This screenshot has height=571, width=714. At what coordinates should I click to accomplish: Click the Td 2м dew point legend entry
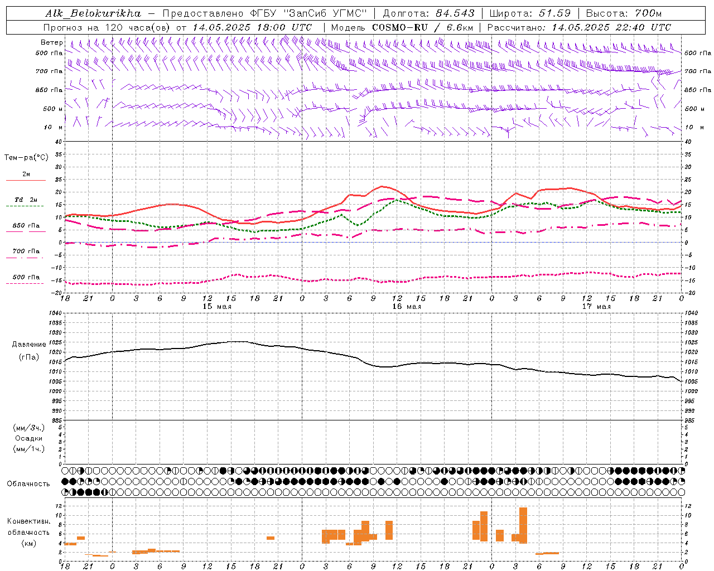[x=26, y=200]
